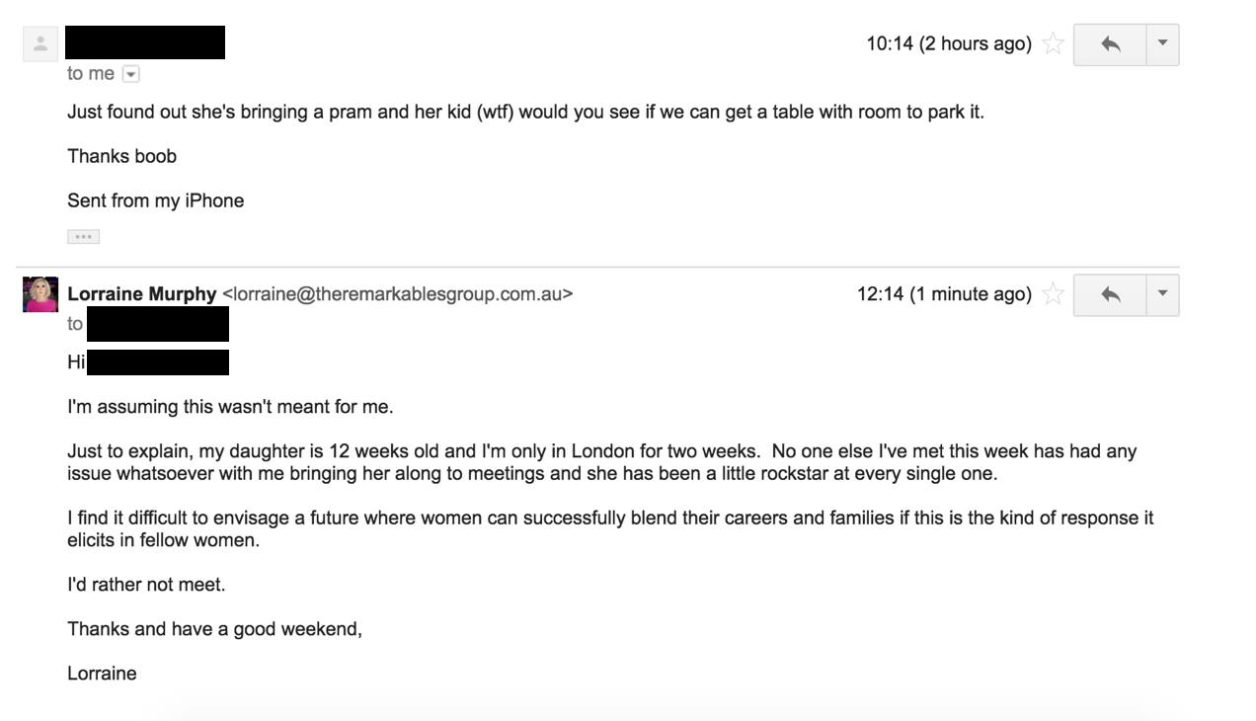Click the "to me" recipient label
Image resolution: width=1256 pixels, height=721 pixels.
pyautogui.click(x=91, y=74)
